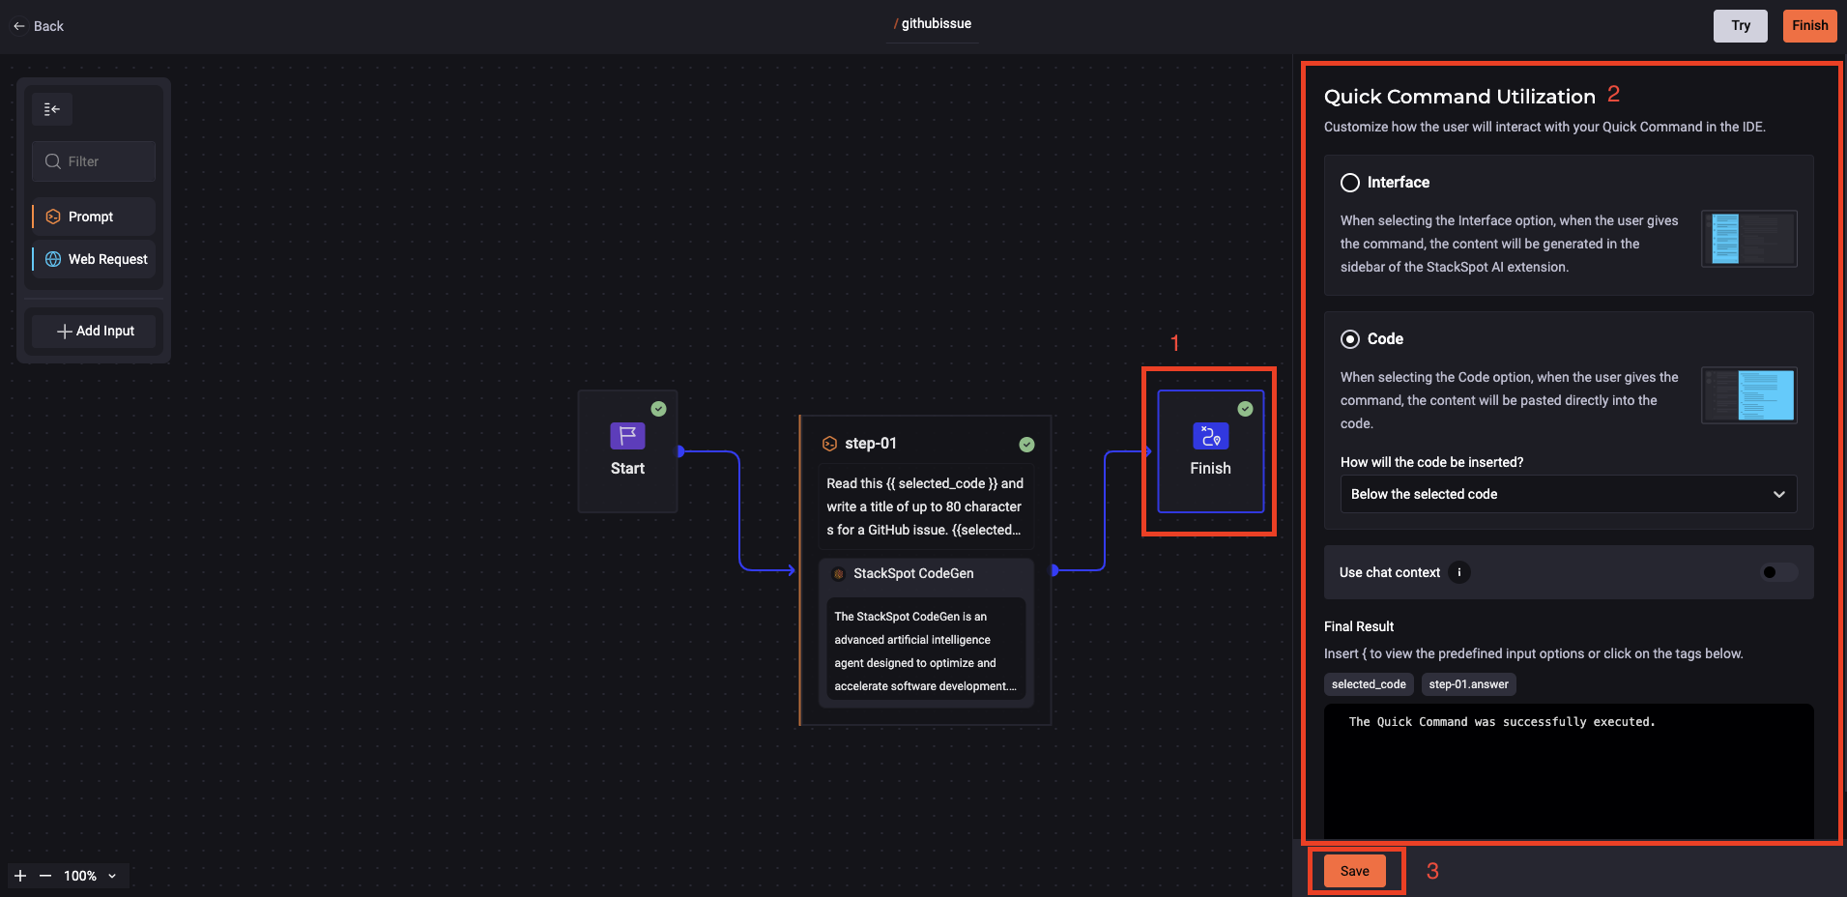This screenshot has height=897, width=1847.
Task: Click the Try button
Action: pyautogui.click(x=1740, y=25)
